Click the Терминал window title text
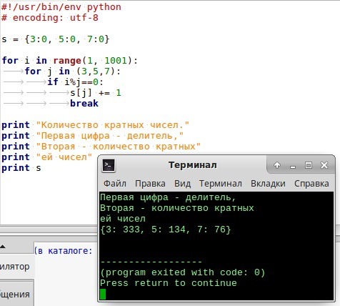The width and height of the screenshot is (340, 306). pos(193,165)
